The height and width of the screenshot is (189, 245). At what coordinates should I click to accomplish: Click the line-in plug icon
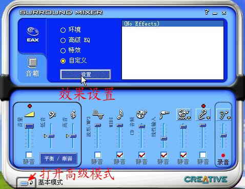pyautogui.click(x=165, y=114)
